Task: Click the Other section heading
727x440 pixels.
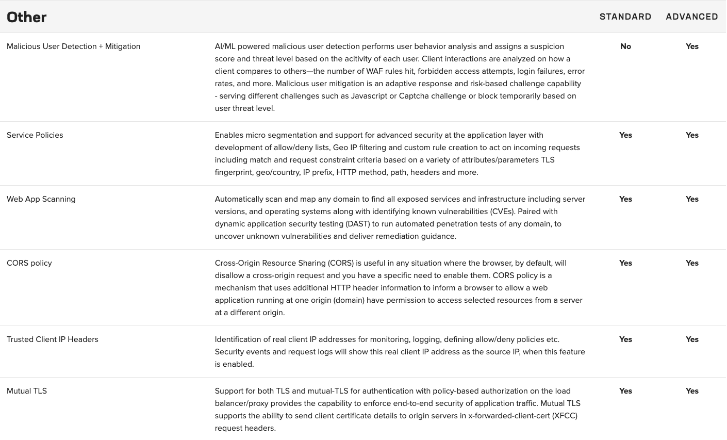Action: (27, 17)
